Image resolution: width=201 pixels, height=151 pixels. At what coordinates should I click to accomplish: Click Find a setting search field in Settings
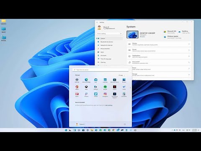[x=109, y=34]
